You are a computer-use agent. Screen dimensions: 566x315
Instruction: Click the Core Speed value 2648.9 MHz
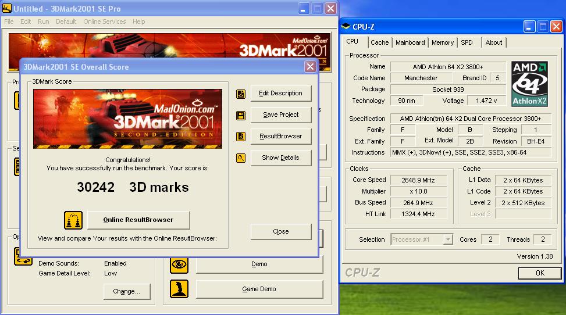coord(418,180)
